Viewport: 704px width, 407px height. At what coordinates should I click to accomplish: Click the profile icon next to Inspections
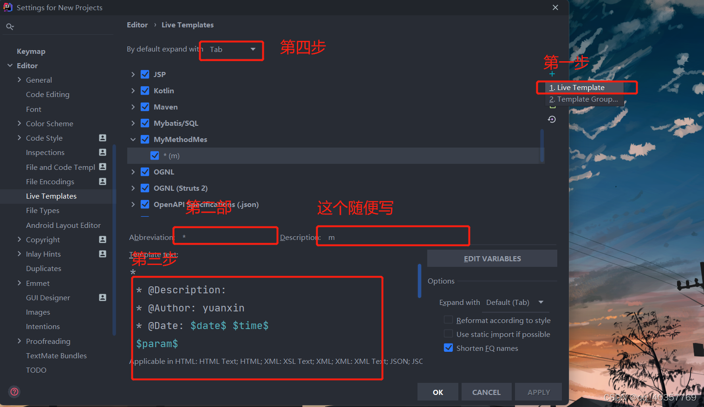pyautogui.click(x=103, y=152)
